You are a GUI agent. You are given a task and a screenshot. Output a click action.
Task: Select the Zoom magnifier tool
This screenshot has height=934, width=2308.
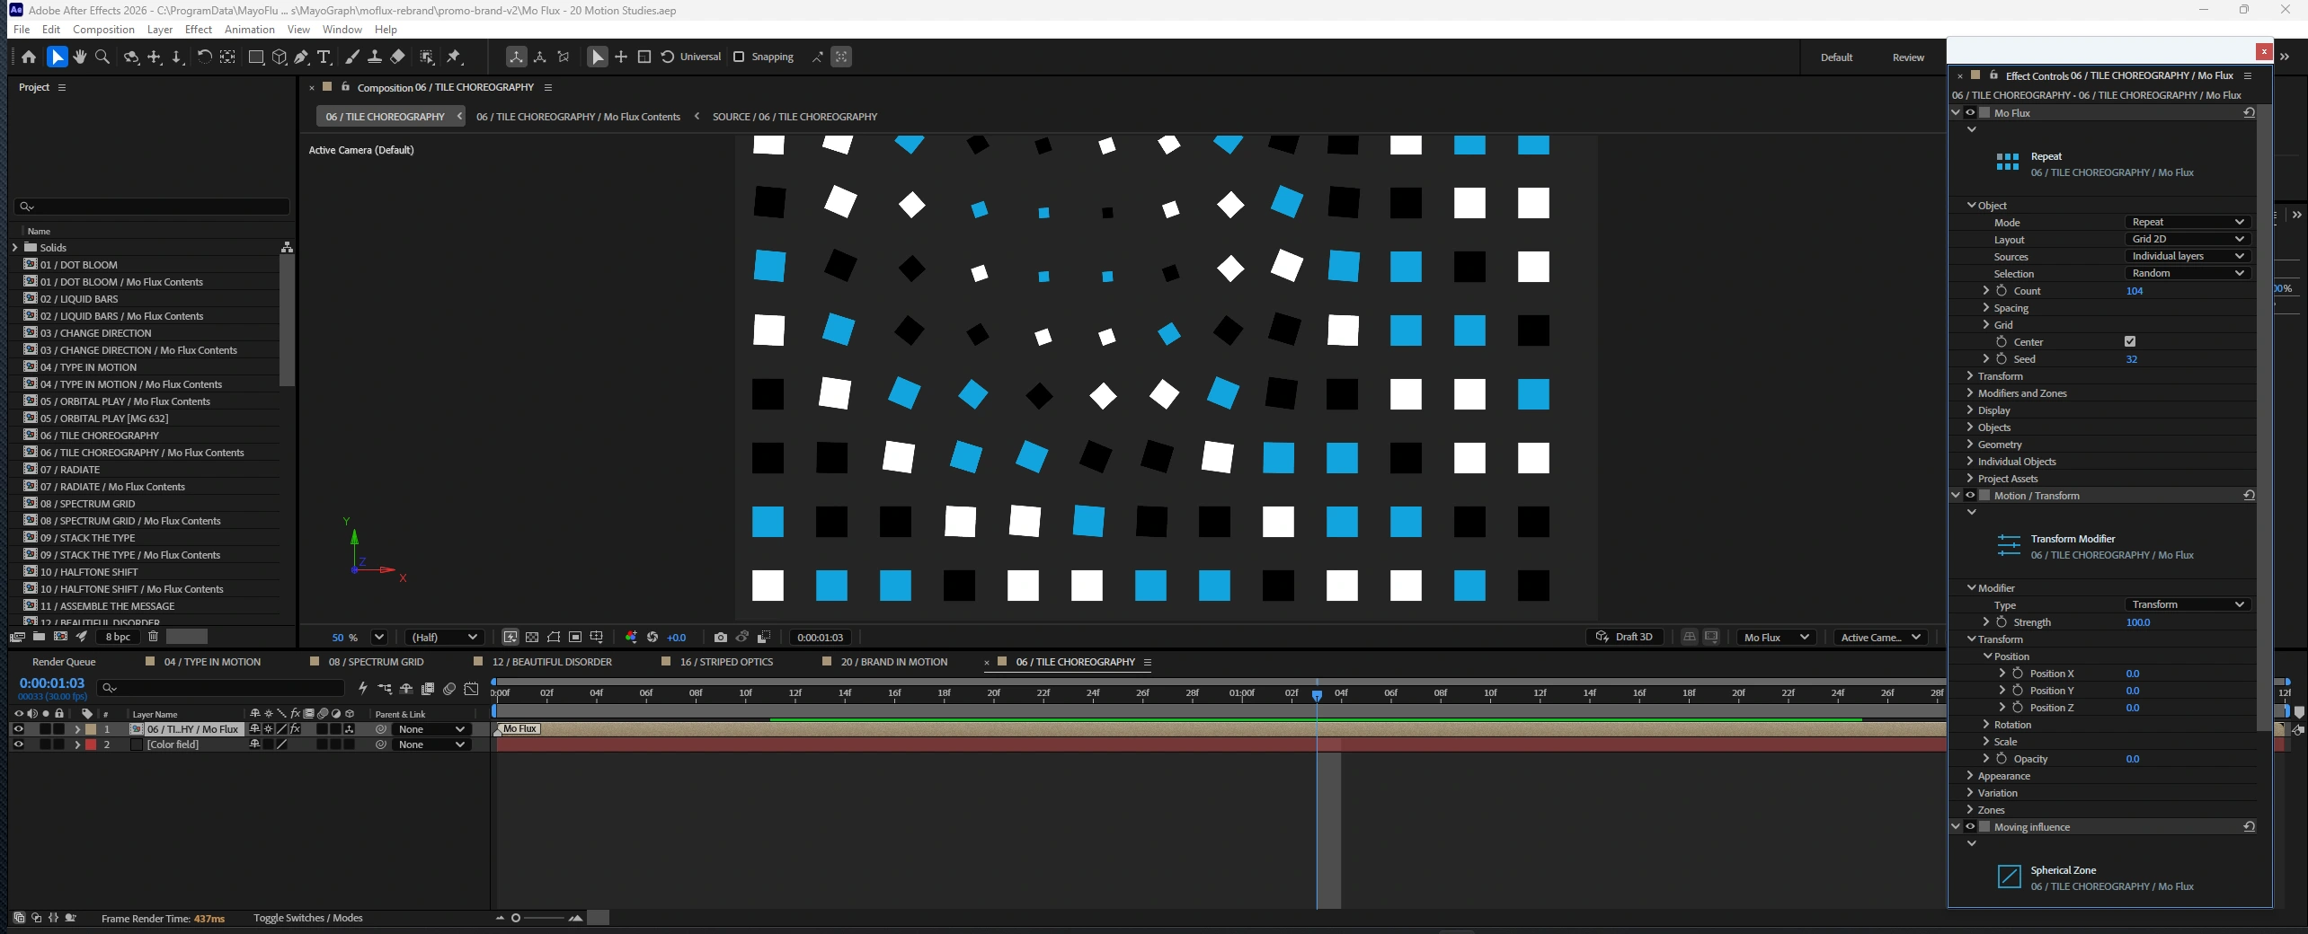[x=102, y=57]
